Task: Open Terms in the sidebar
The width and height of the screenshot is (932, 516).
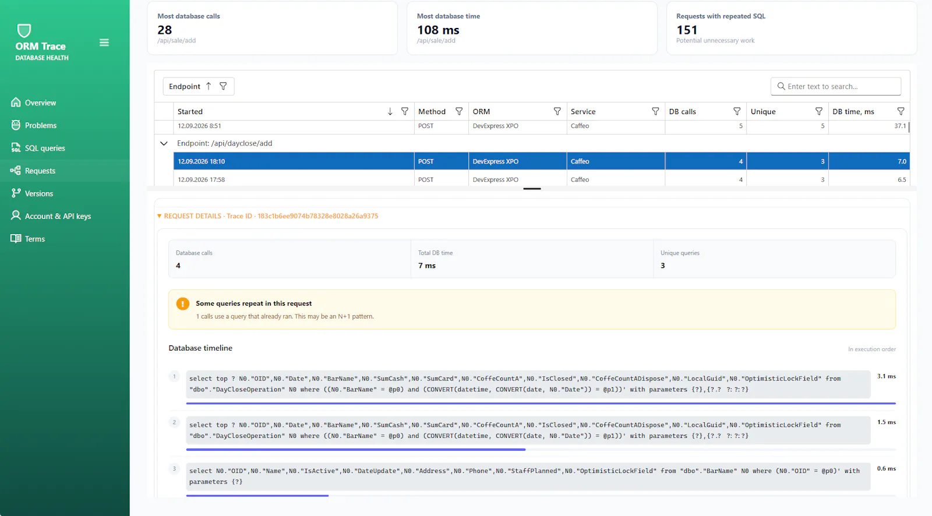Action: (x=65, y=239)
